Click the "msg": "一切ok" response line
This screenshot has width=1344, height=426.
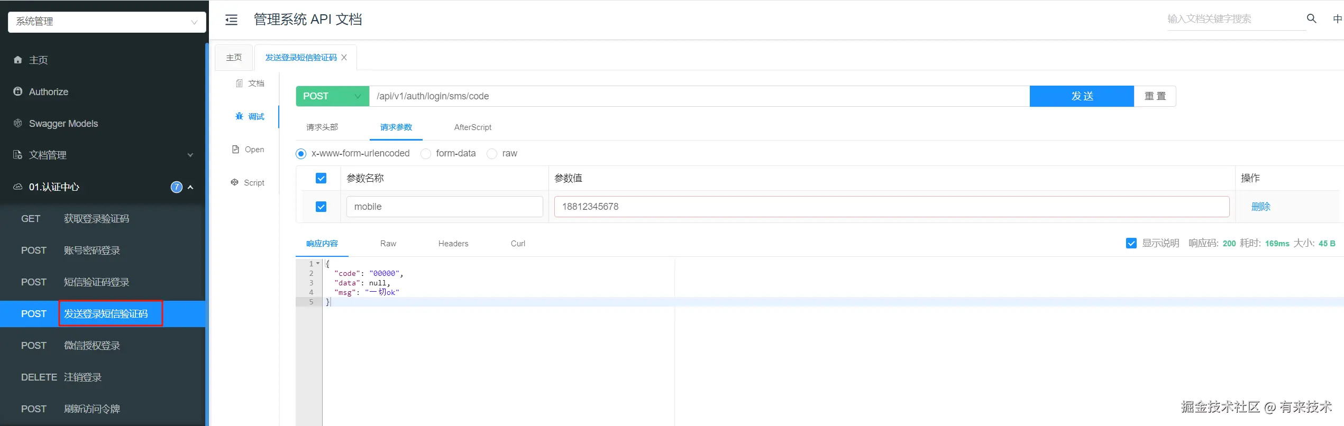[367, 292]
